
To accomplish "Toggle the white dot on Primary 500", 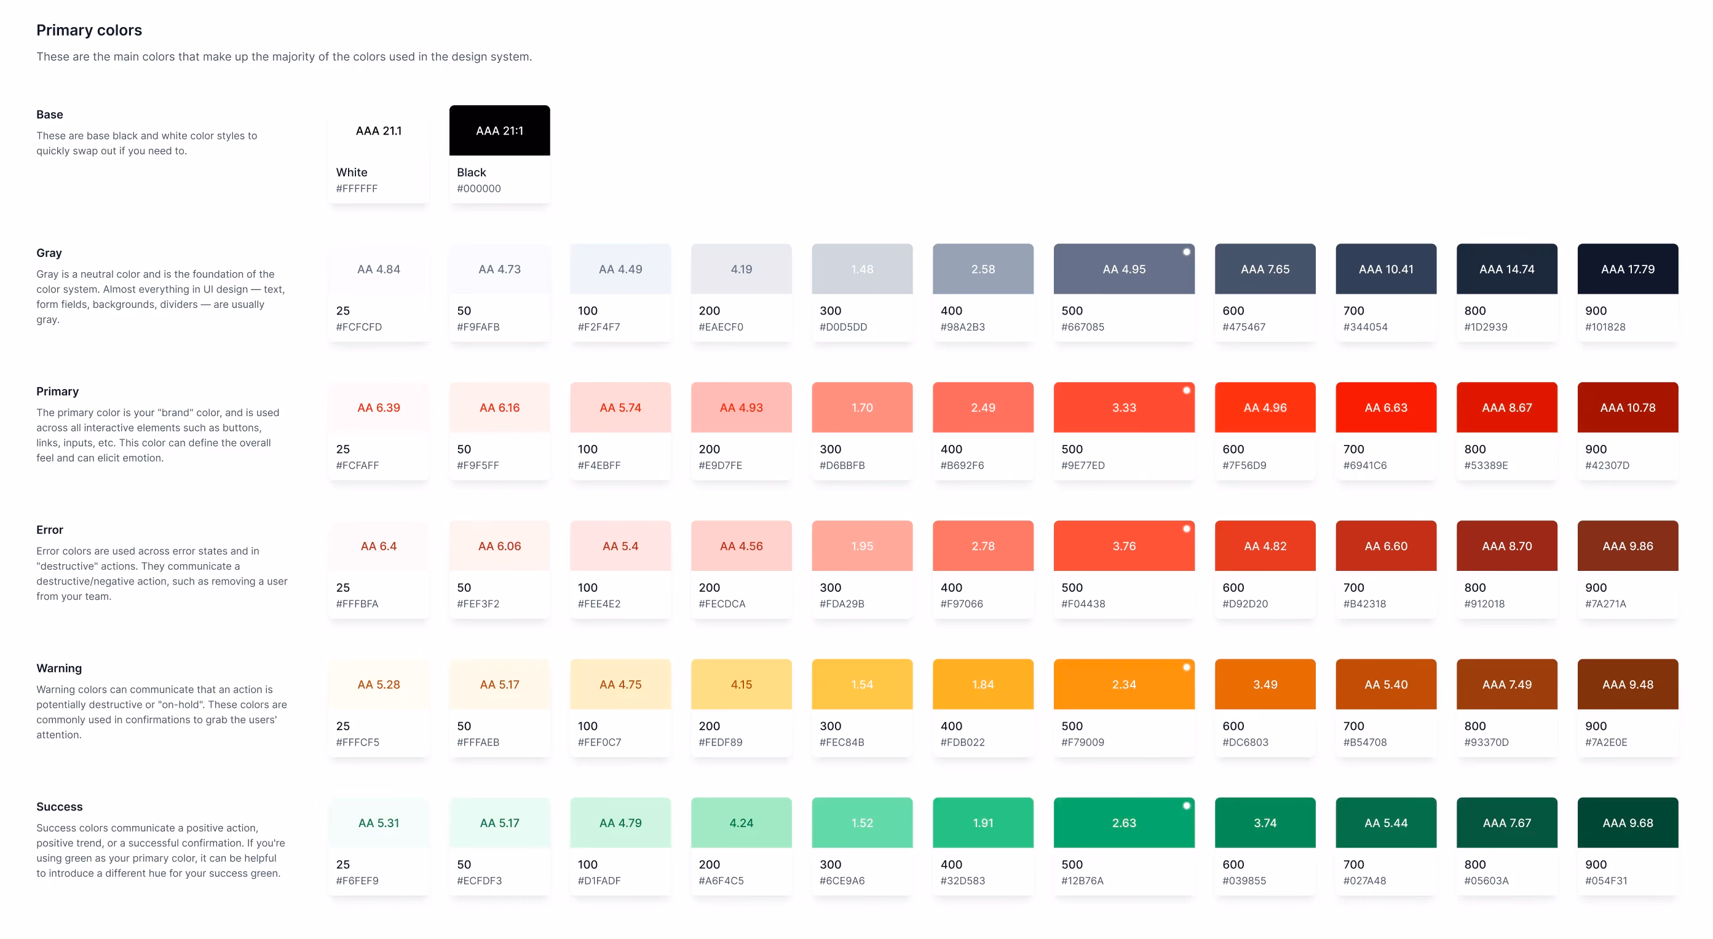I will pyautogui.click(x=1188, y=390).
